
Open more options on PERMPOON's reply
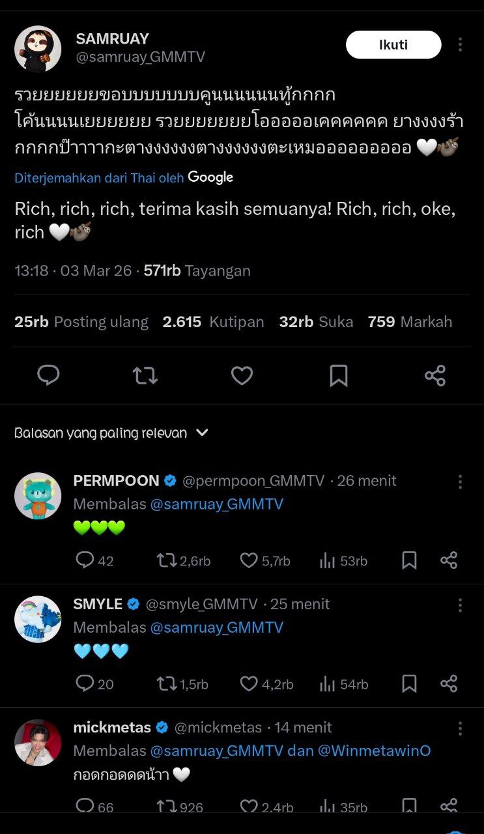[x=460, y=482]
